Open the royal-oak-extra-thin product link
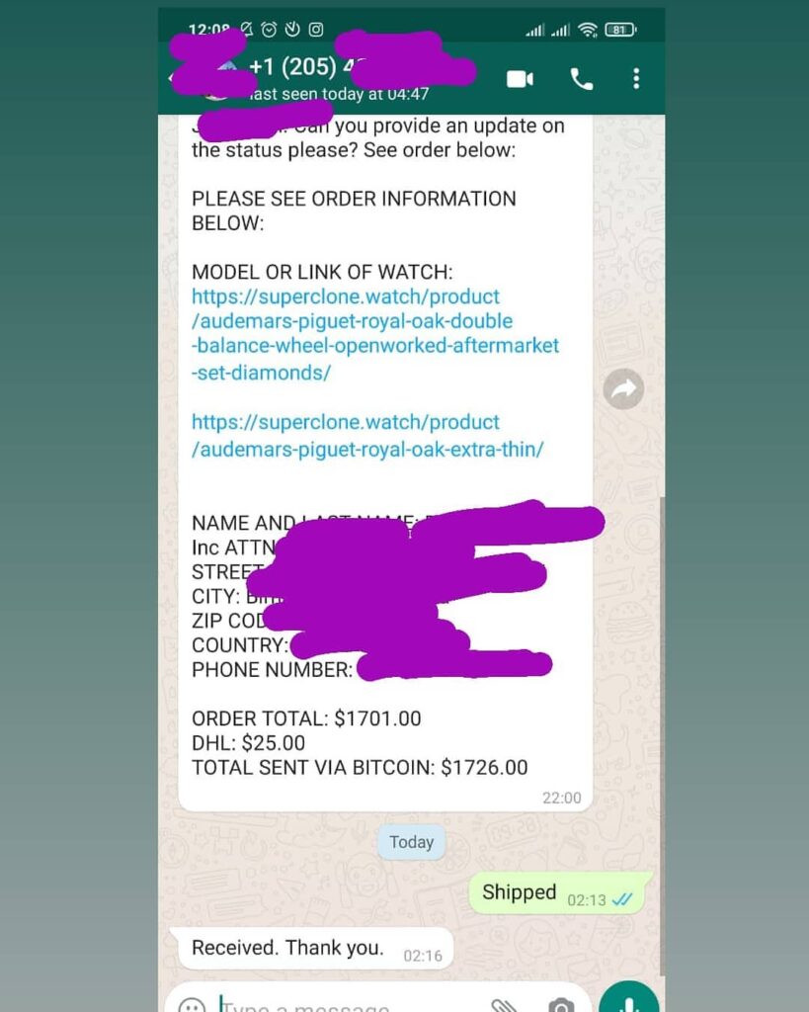 pos(367,436)
